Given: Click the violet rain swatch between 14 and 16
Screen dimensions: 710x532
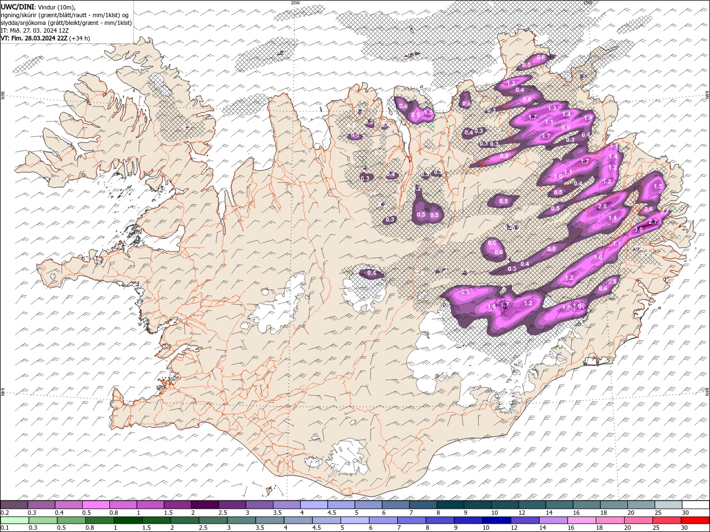Looking at the screenshot, I should 553,520.
